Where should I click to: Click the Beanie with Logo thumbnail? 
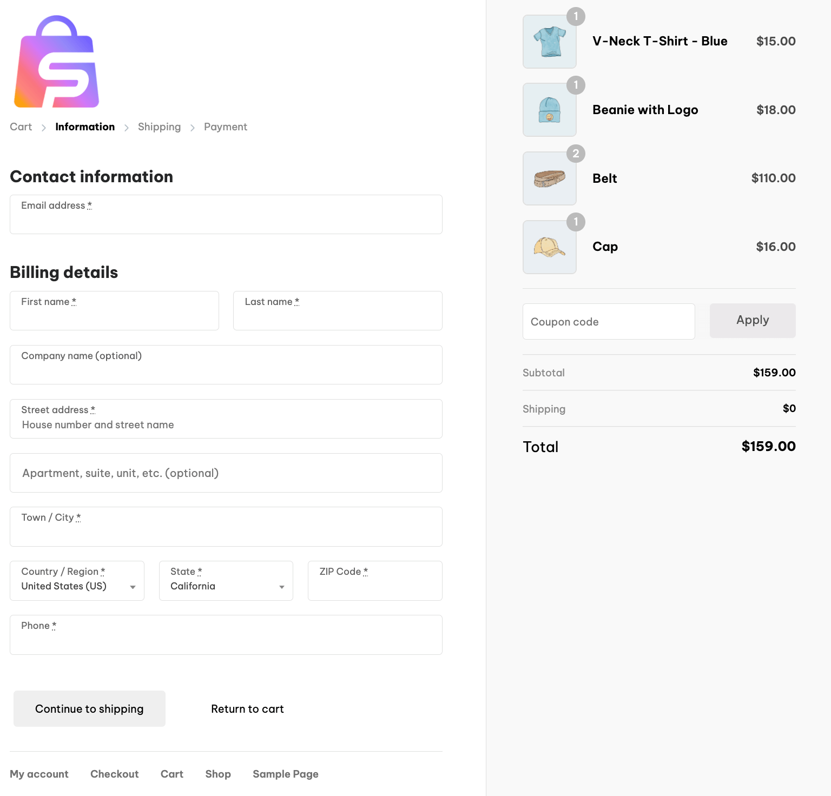(x=549, y=109)
